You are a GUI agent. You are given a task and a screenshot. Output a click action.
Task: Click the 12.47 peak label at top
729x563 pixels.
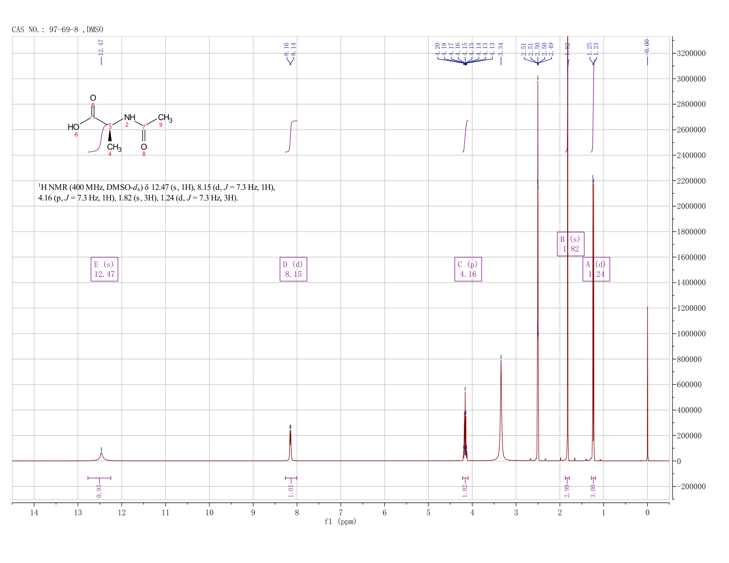(x=101, y=47)
